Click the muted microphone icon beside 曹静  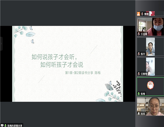(142, 14)
